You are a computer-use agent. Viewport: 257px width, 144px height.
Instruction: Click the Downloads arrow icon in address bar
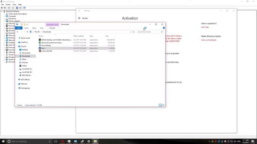click(31, 32)
